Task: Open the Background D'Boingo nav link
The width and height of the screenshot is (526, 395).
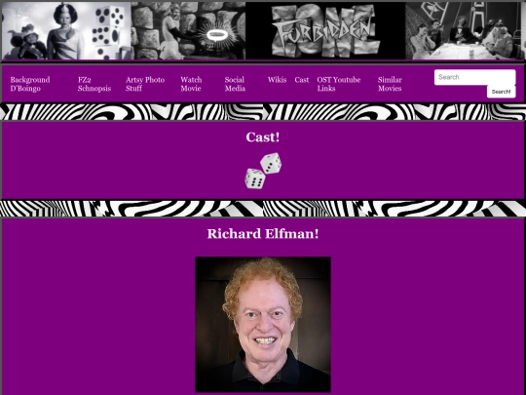Action: [x=30, y=84]
